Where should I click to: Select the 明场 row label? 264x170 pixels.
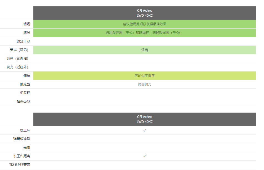click(x=27, y=24)
